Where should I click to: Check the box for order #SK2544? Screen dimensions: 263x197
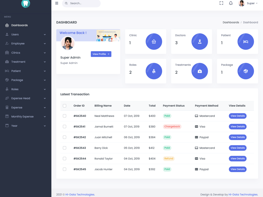coord(65,158)
